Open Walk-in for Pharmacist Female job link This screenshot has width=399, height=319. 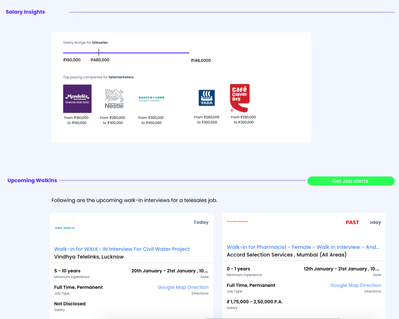tap(303, 247)
